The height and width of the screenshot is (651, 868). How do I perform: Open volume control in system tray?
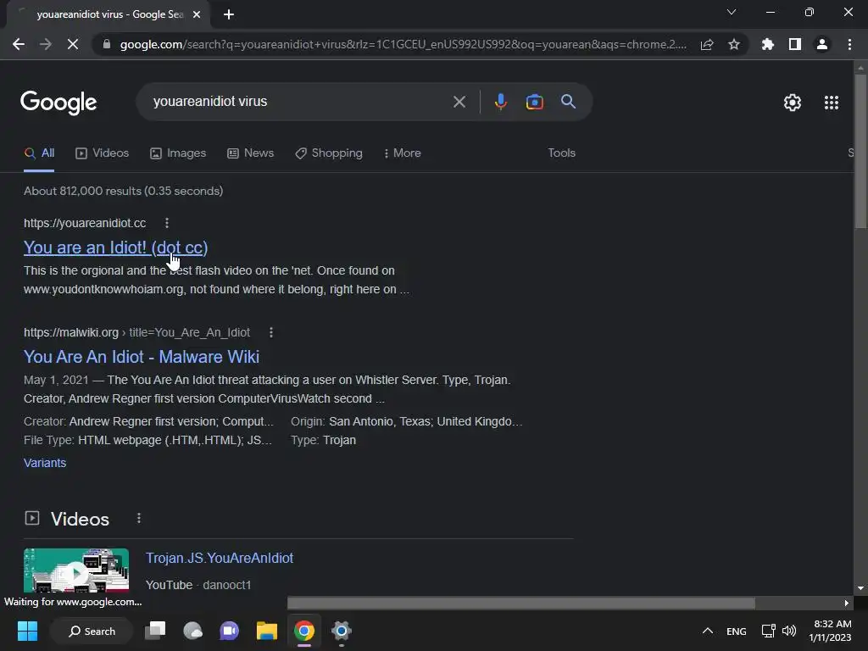coord(789,631)
